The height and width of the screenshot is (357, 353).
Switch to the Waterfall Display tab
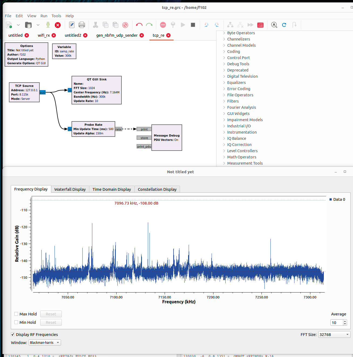click(70, 189)
